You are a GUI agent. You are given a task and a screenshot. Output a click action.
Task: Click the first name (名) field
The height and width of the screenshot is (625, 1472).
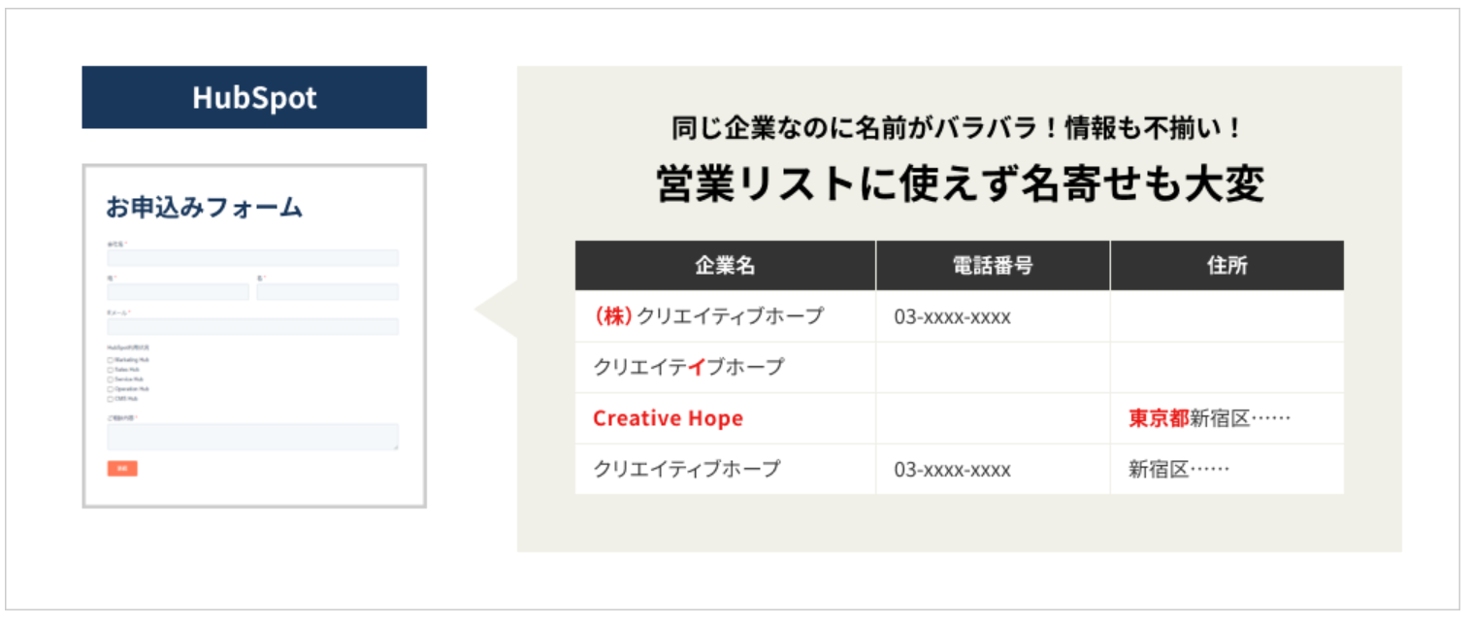pyautogui.click(x=327, y=291)
